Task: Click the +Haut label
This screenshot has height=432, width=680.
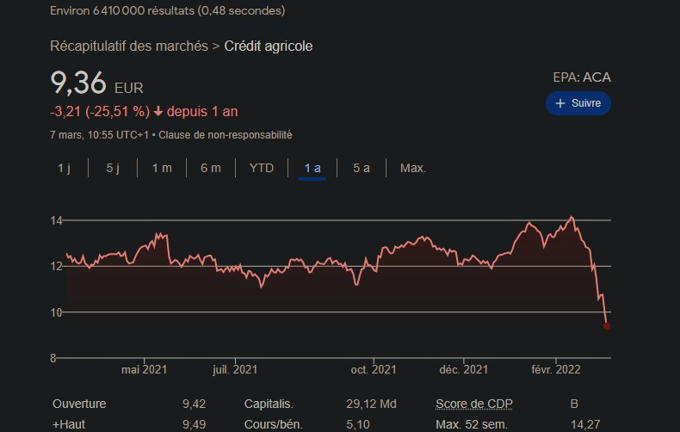Action: (x=69, y=423)
